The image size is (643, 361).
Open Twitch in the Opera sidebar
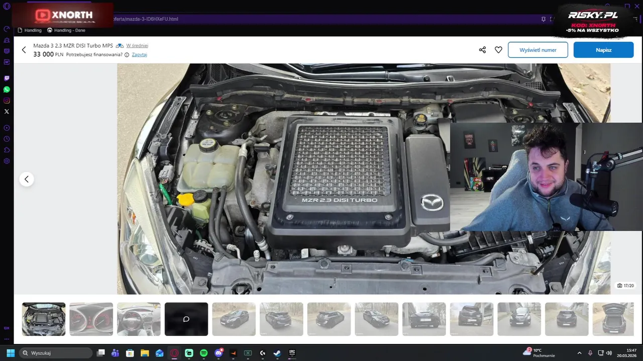pos(7,78)
